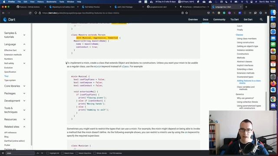Click Get Dart in the top navigation
The image size is (278, 156).
coord(248,19)
